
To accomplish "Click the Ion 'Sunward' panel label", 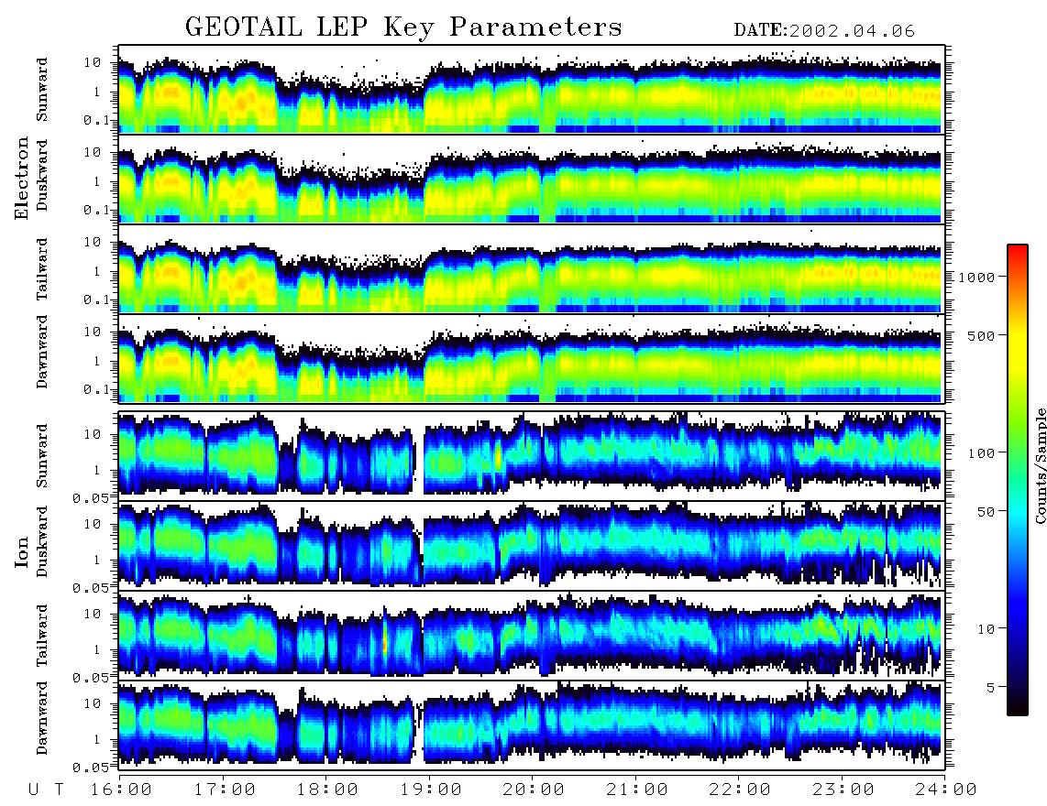I will tap(42, 455).
